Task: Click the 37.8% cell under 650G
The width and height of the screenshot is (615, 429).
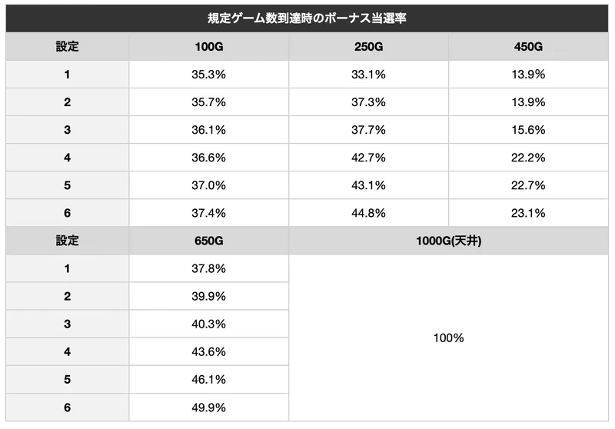Action: (208, 268)
